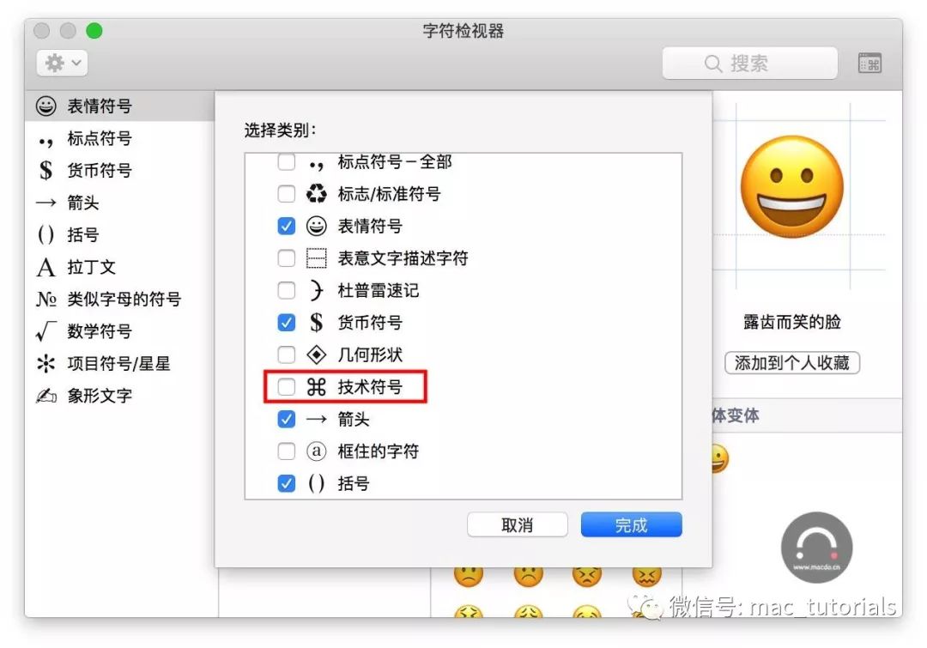927x648 pixels.
Task: Enable the 技术符号 technical symbols checkbox
Action: [287, 387]
